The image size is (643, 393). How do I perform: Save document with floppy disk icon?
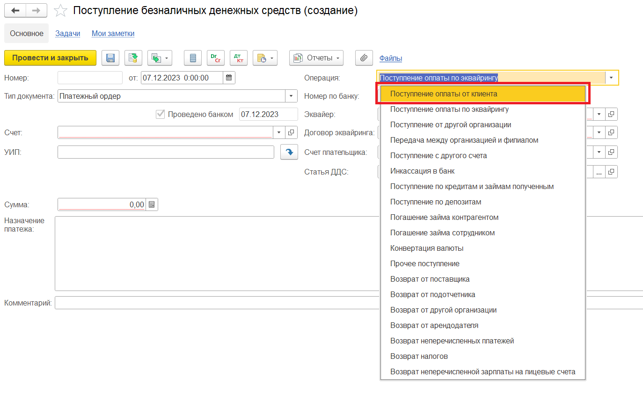tap(110, 58)
